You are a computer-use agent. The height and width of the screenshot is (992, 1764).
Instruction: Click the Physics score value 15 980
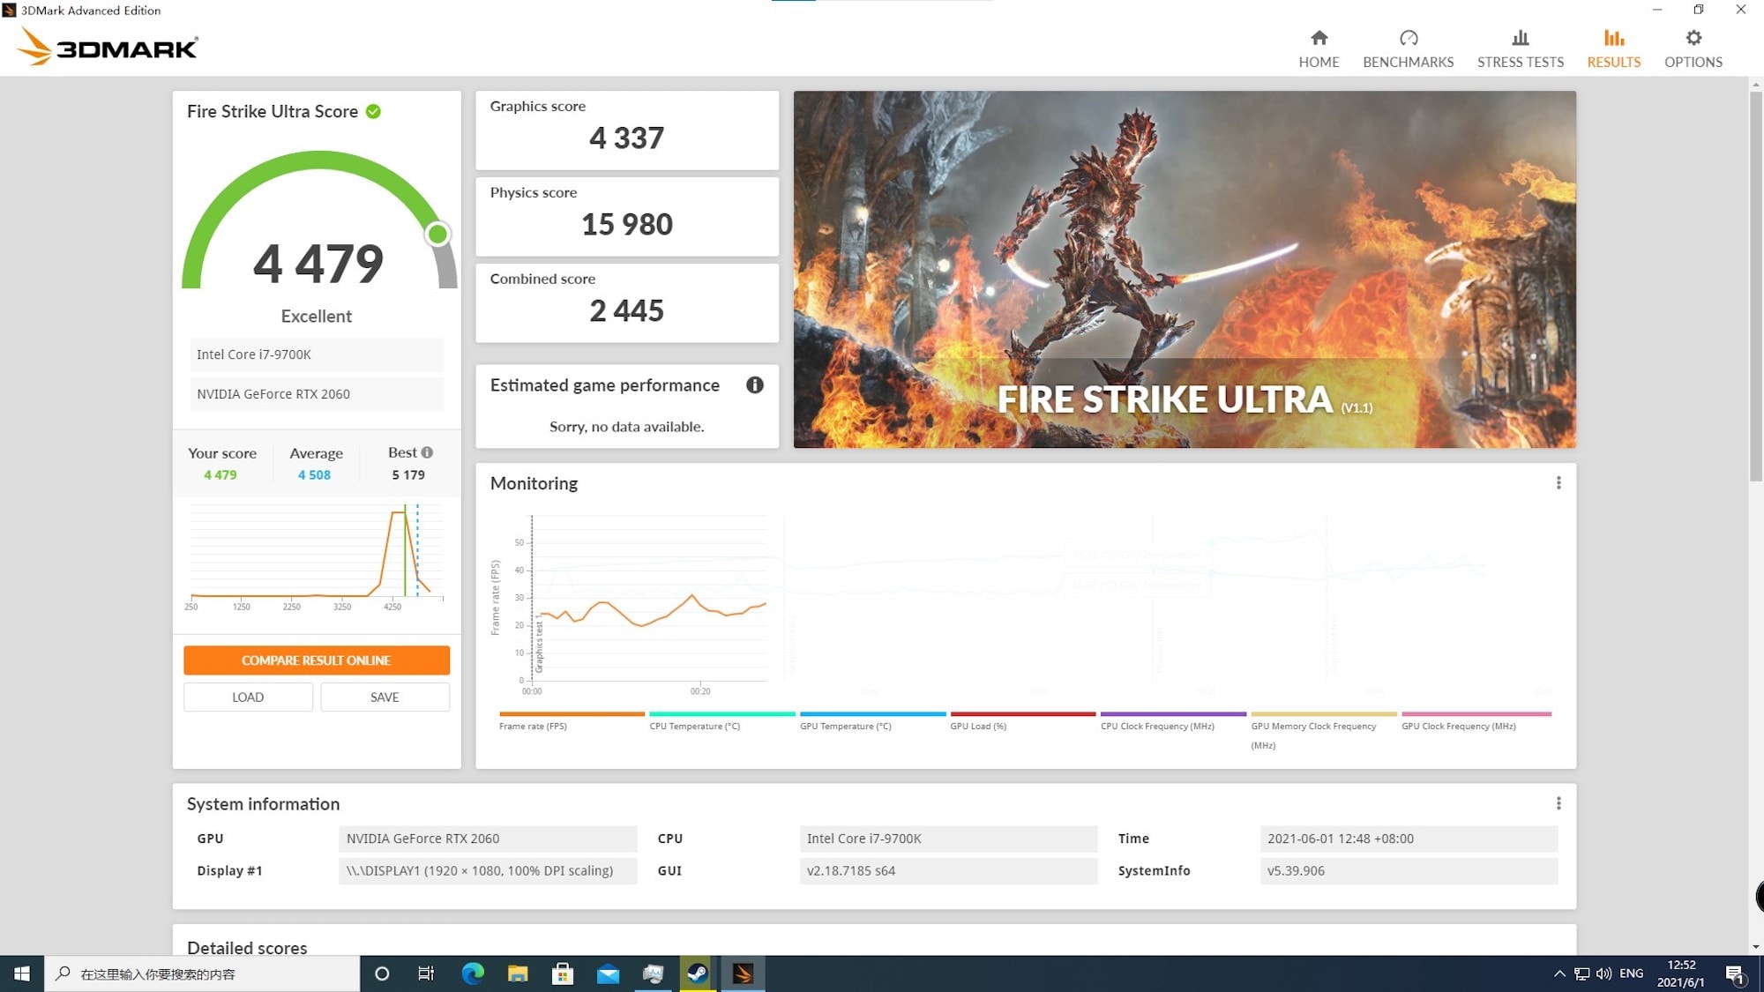coord(626,225)
